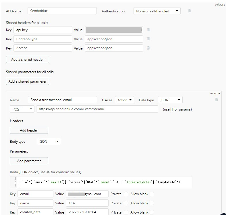This screenshot has width=226, height=215.
Task: Click the 'Body (JSON object...' label text
Action: pos(46,172)
